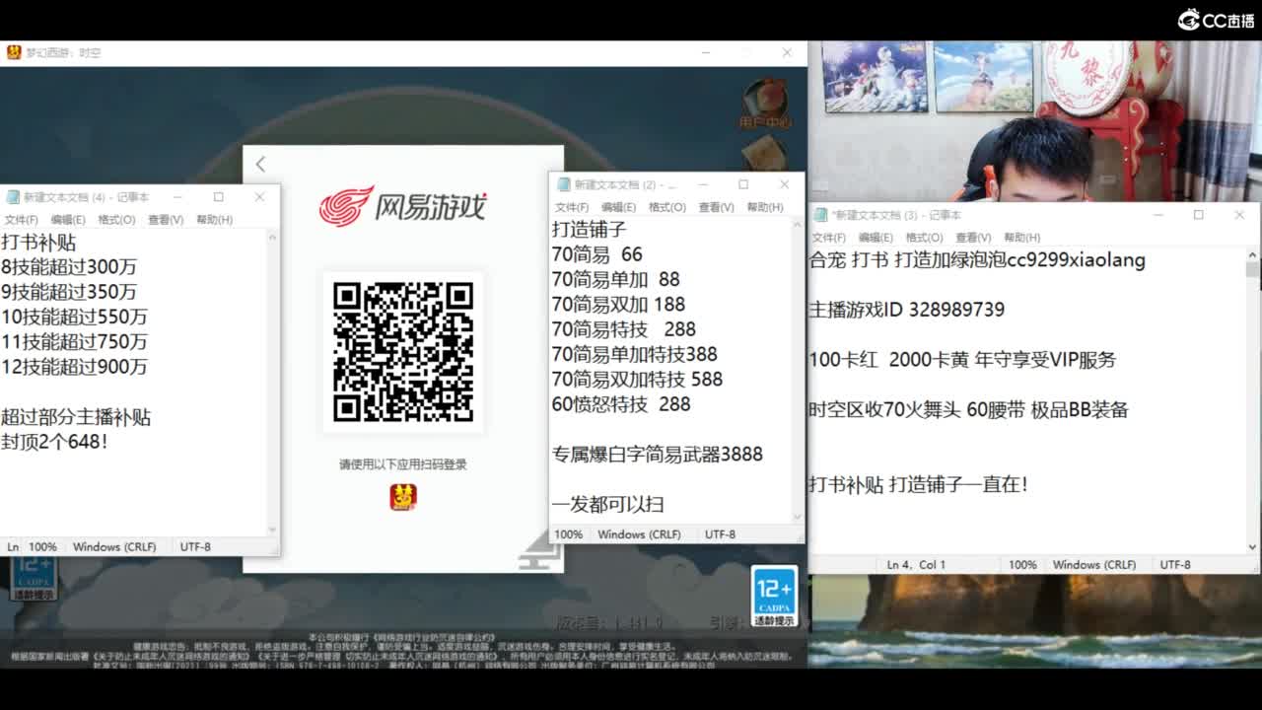This screenshot has height=710, width=1262.
Task: Open 编辑(E) menu in document (3) Notepad
Action: click(x=876, y=238)
